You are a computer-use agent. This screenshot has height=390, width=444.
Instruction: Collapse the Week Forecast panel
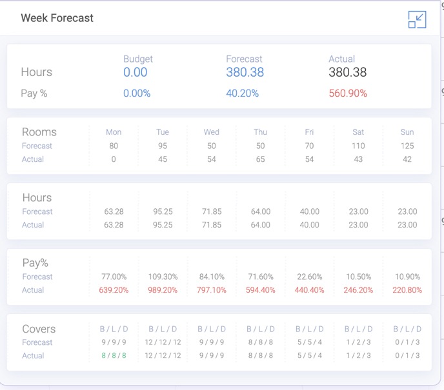pyautogui.click(x=417, y=19)
